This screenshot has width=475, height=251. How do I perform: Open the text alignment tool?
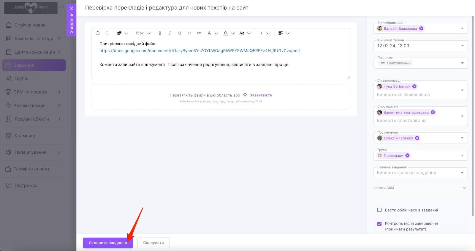[284, 33]
